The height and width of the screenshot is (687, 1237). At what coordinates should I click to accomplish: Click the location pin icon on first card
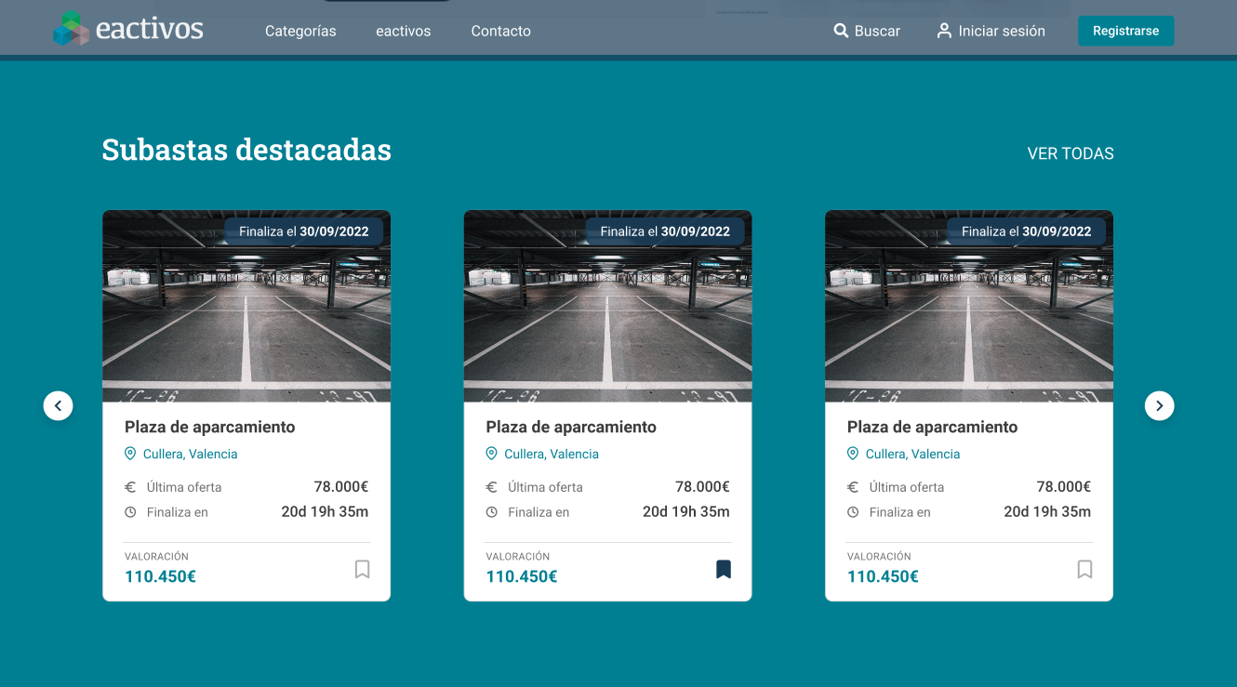tap(130, 454)
